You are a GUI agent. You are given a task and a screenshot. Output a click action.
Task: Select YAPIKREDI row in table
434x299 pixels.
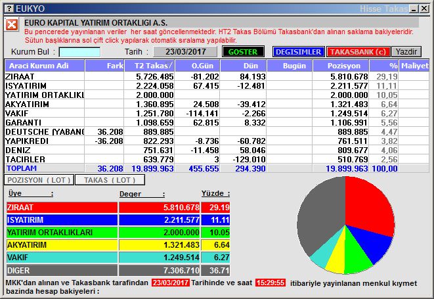point(217,141)
